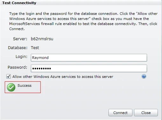Click the Connect button
The image size is (162, 120).
coord(120,113)
